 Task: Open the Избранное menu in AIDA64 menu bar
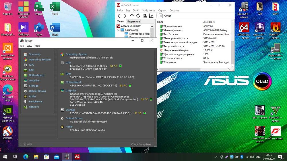coord(149,10)
